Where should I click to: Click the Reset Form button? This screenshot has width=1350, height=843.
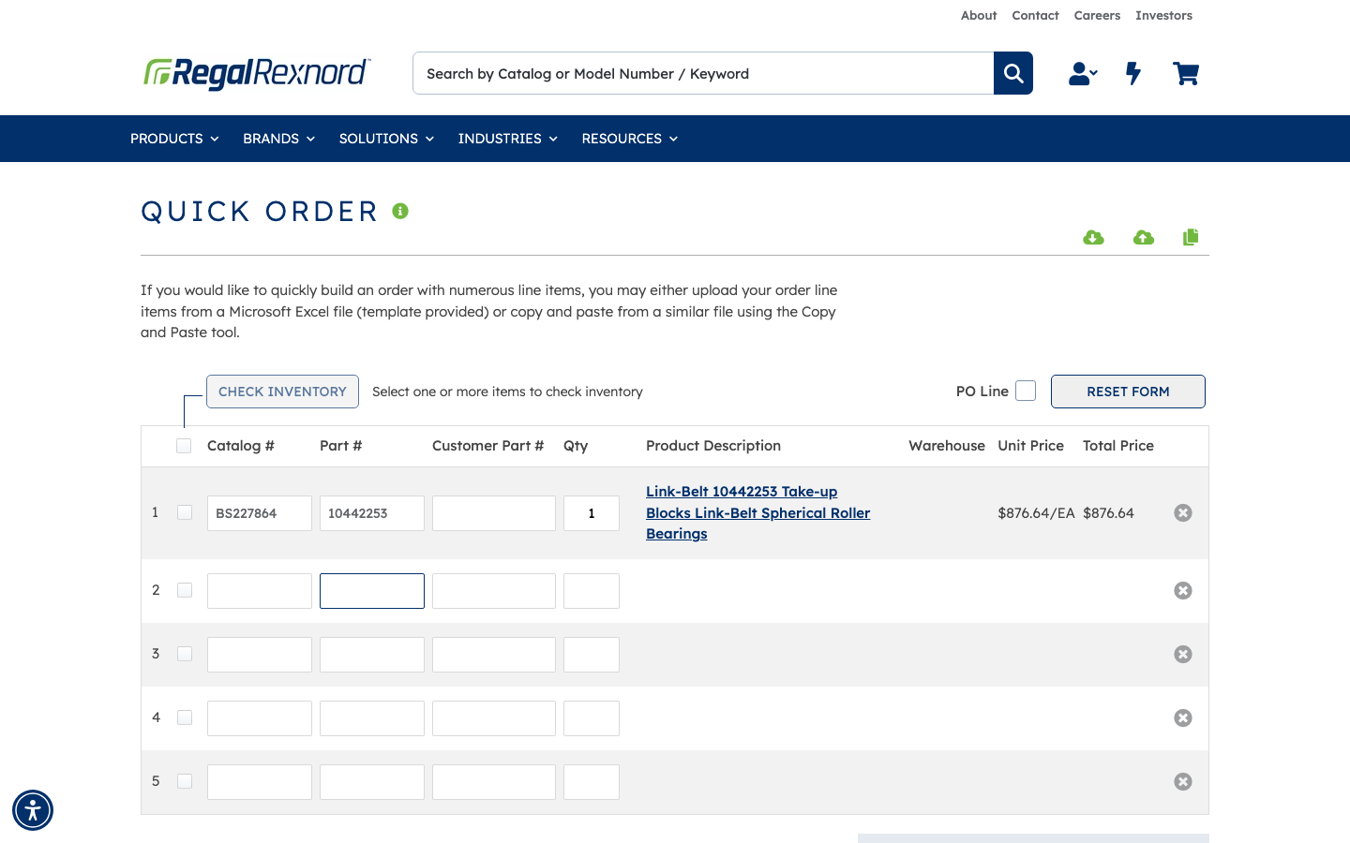(x=1128, y=392)
